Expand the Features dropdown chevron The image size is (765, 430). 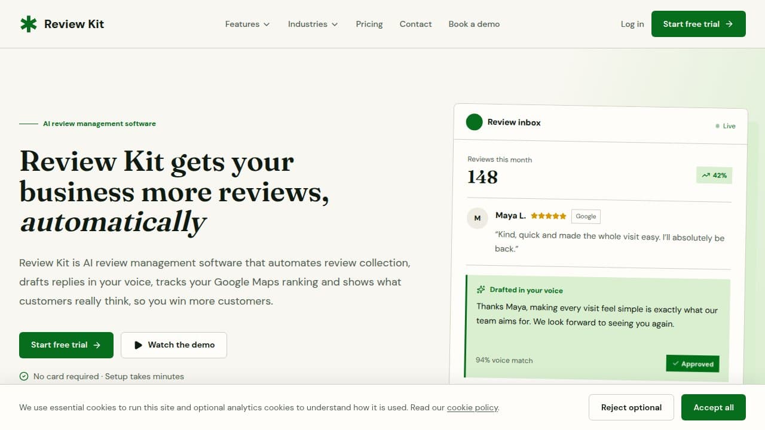267,24
